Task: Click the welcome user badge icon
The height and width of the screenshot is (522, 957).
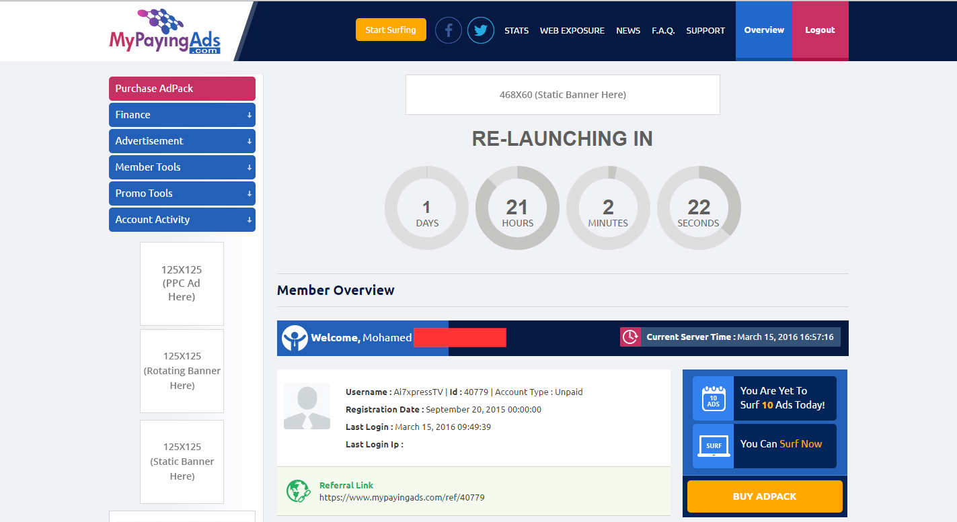Action: (x=295, y=338)
